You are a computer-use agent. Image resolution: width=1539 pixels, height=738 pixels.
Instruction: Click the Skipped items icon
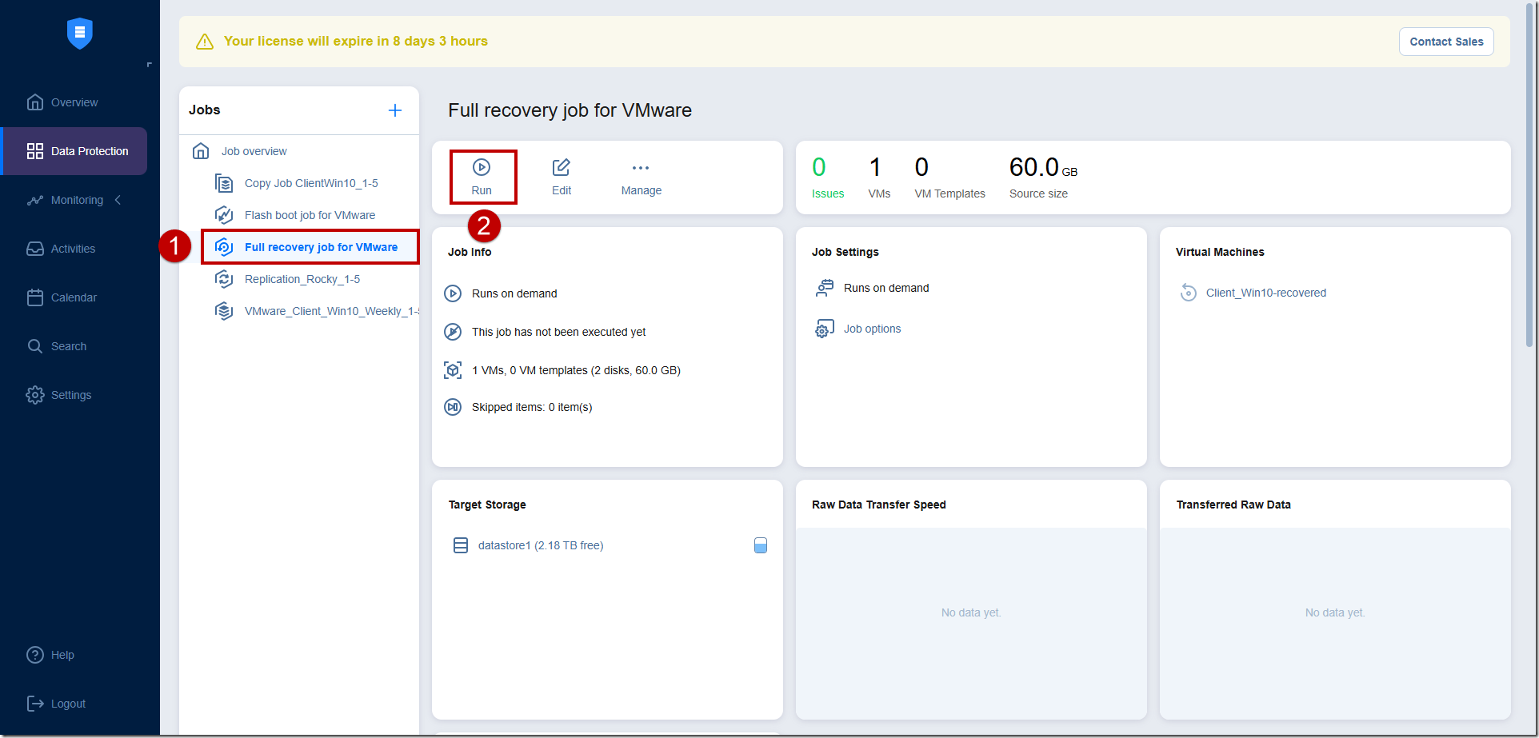coord(453,407)
